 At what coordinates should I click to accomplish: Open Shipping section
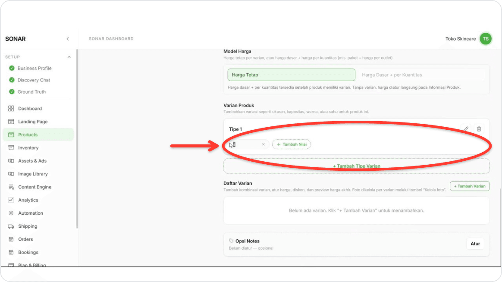pos(28,226)
